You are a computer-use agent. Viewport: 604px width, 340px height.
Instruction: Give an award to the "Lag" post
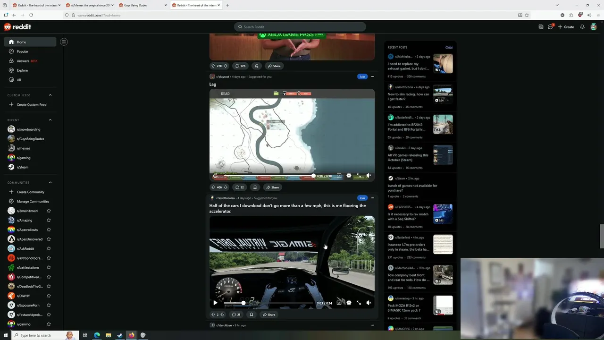tap(255, 187)
